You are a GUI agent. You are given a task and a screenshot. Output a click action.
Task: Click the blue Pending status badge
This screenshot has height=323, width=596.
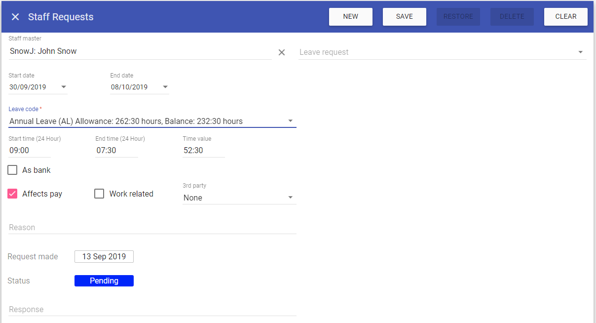[104, 281]
